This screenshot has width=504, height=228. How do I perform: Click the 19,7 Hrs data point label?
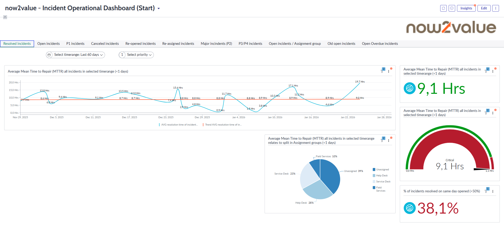(x=360, y=82)
